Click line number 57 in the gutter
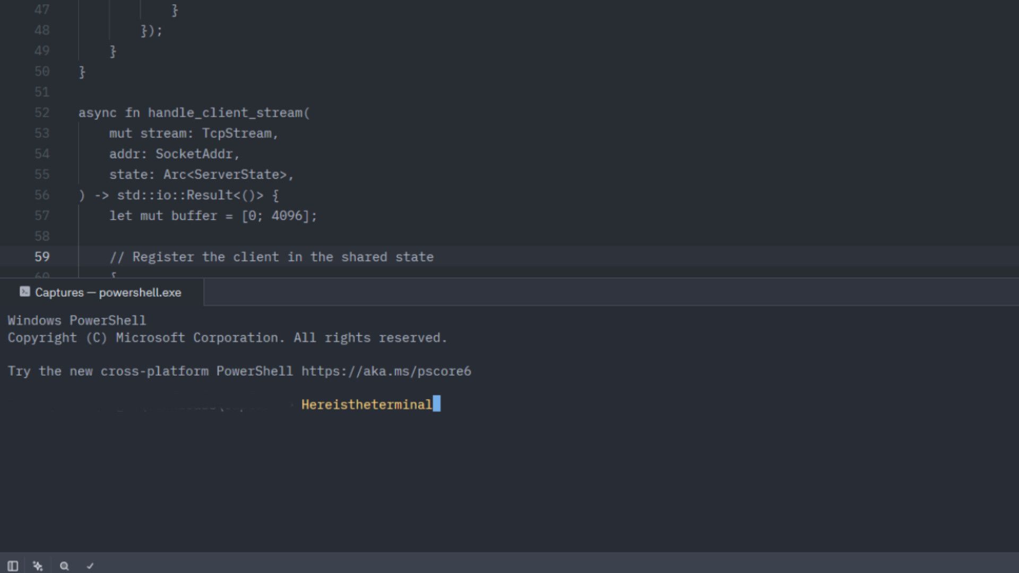Viewport: 1019px width, 573px height. (42, 216)
